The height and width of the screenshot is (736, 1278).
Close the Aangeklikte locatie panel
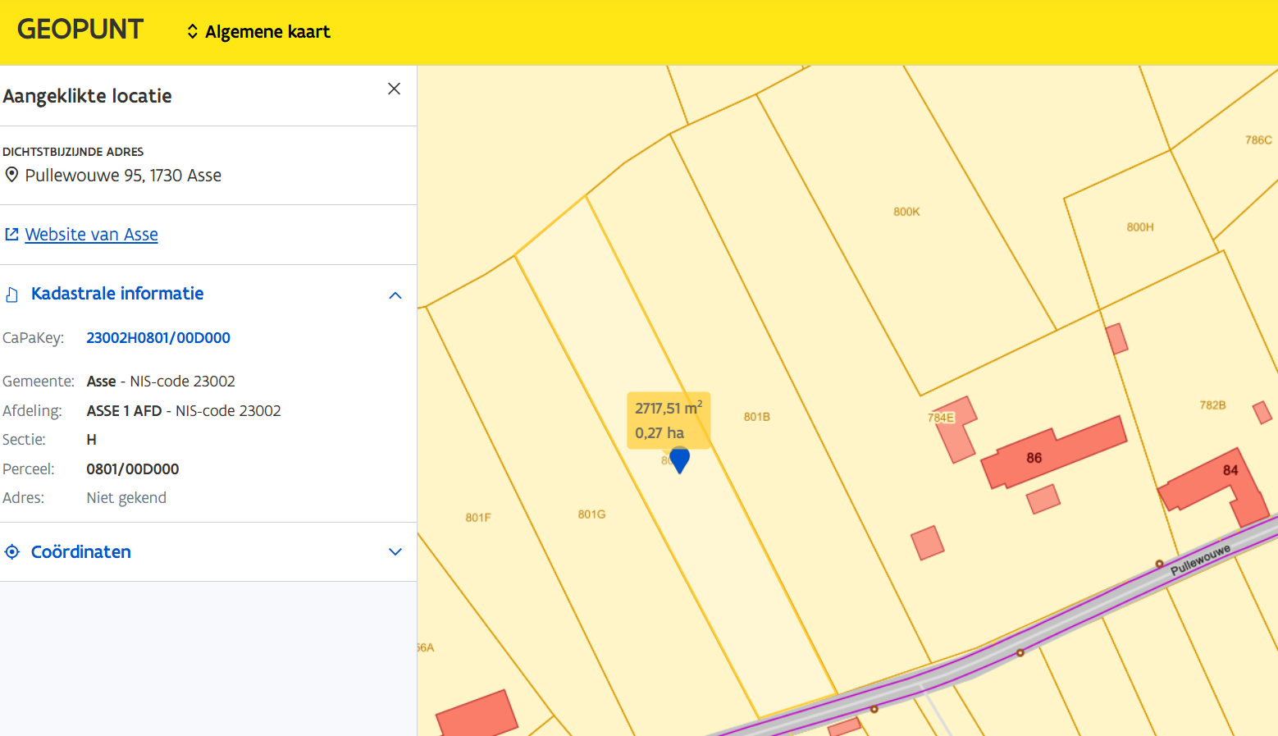coord(394,89)
